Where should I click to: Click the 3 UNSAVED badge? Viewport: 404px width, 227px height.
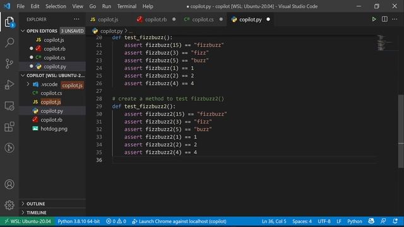(x=72, y=31)
